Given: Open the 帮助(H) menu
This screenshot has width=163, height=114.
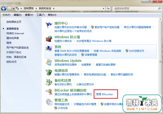Looking at the screenshot, I should pos(52,15).
